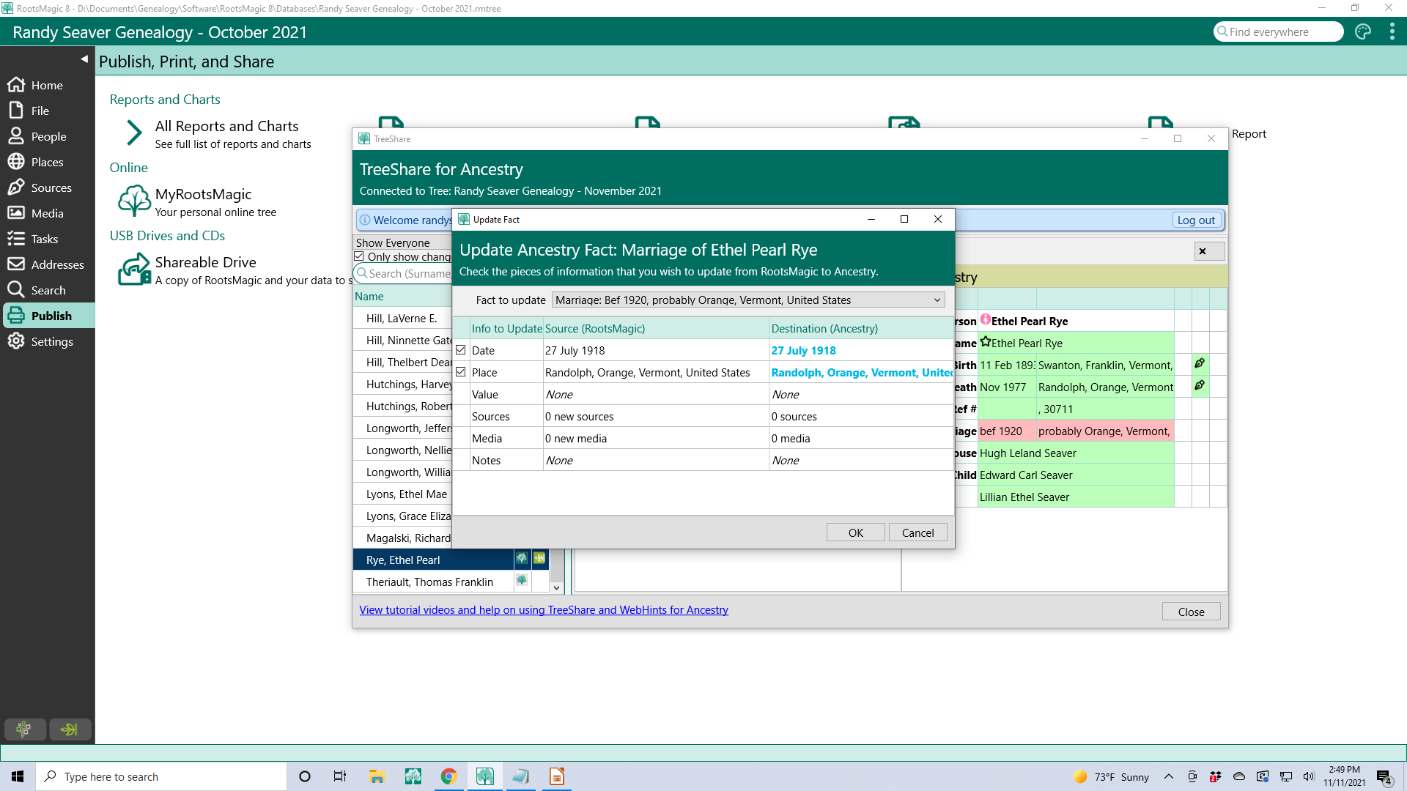Open Sources from the sidebar
The height and width of the screenshot is (791, 1407).
pos(47,187)
